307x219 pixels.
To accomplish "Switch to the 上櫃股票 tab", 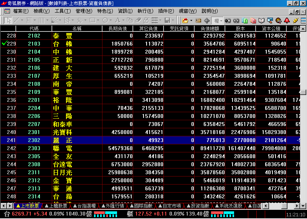I will pos(56,206).
